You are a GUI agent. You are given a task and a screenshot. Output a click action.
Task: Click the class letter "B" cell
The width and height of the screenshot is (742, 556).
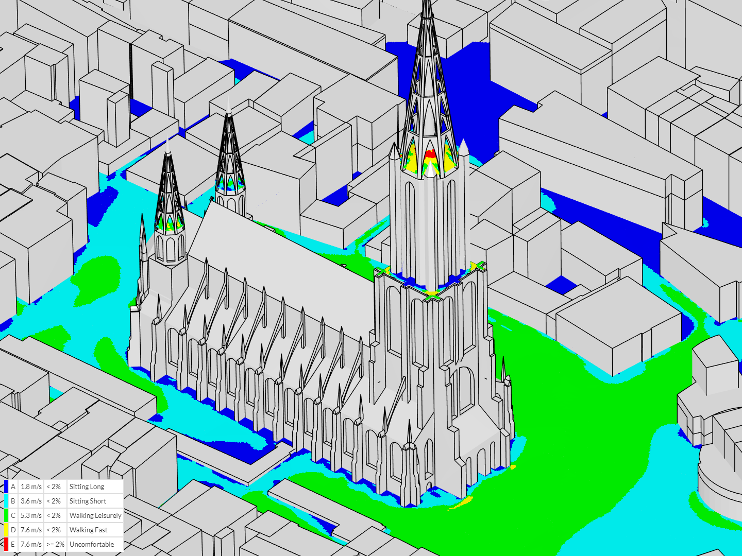pyautogui.click(x=13, y=501)
